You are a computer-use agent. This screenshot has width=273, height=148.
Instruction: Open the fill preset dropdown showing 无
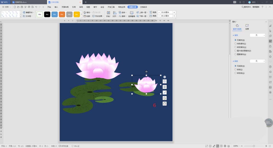pyautogui.click(x=257, y=35)
